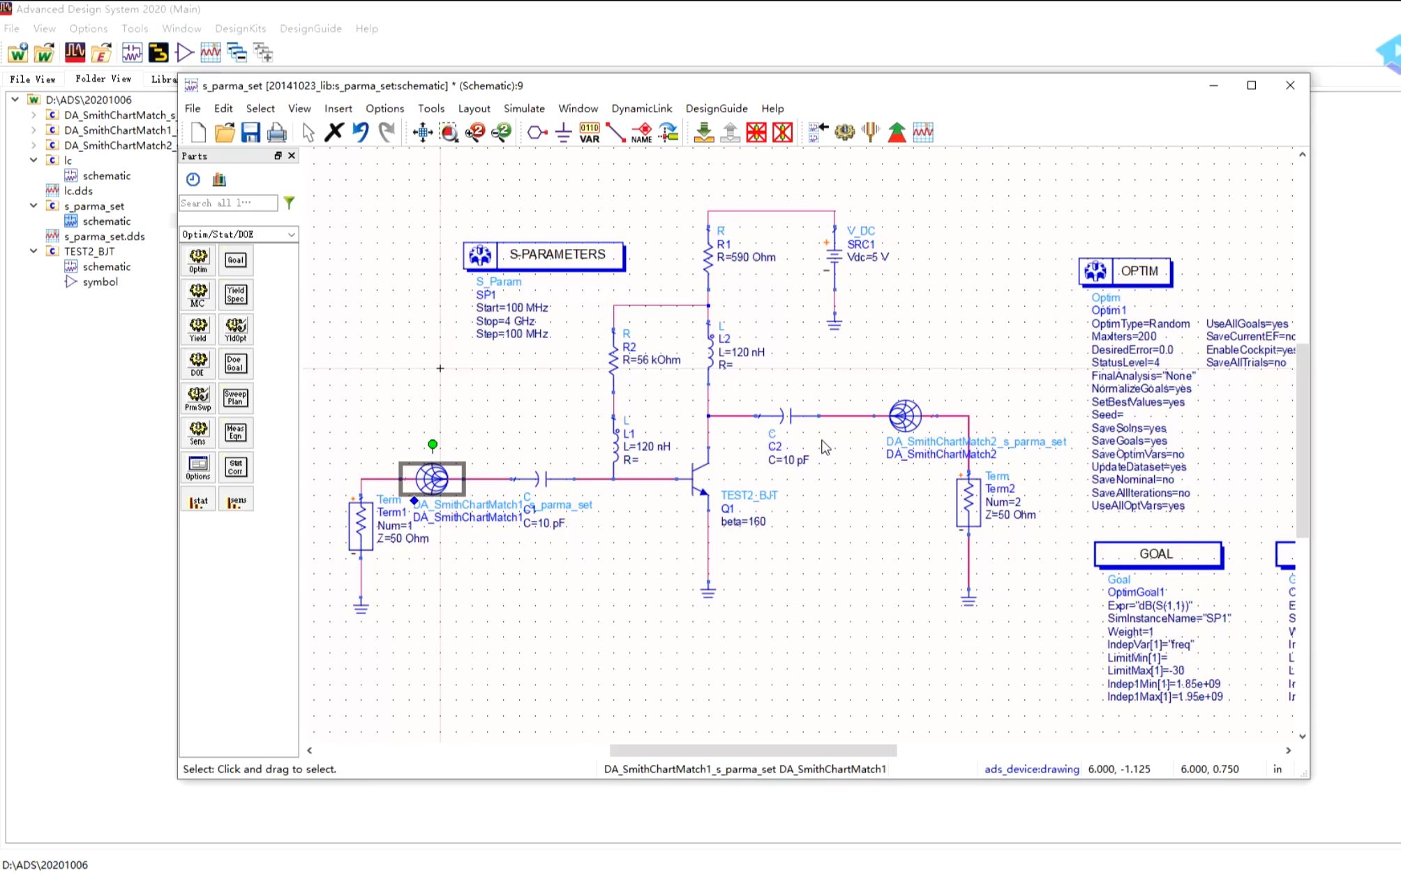Select the Yield Spec palette item

click(236, 295)
